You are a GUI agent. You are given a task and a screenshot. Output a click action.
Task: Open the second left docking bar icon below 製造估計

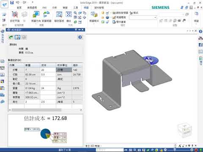[3, 68]
